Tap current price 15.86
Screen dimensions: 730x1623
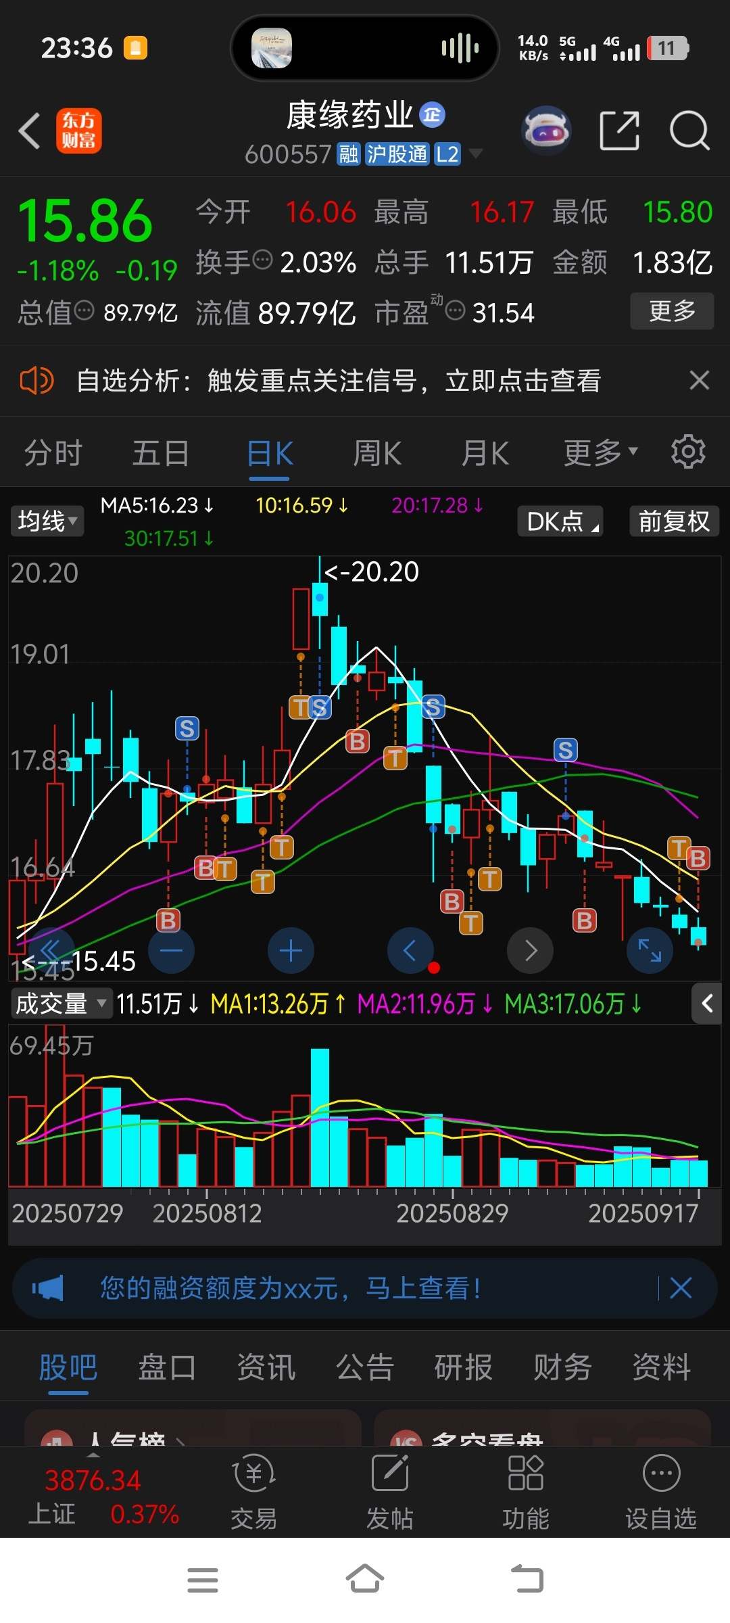85,220
